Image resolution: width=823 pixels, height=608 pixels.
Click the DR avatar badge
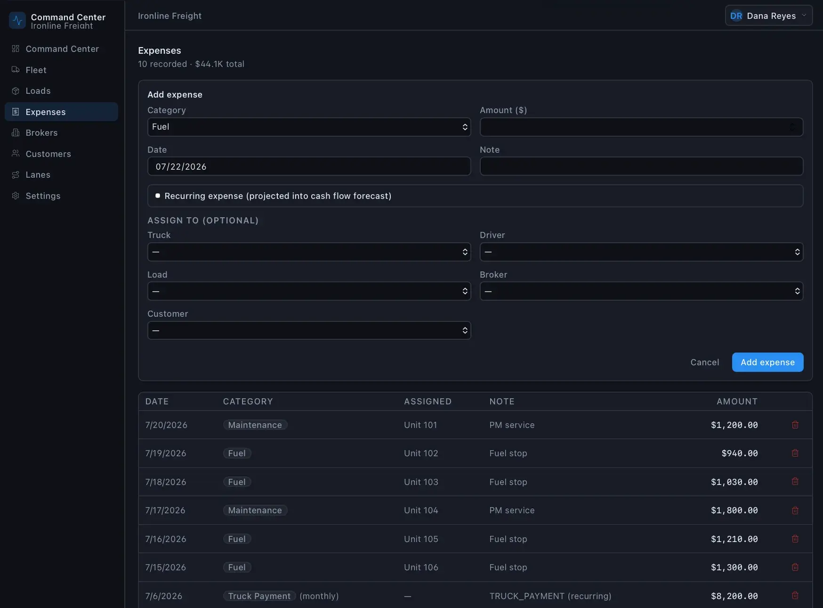coord(736,16)
